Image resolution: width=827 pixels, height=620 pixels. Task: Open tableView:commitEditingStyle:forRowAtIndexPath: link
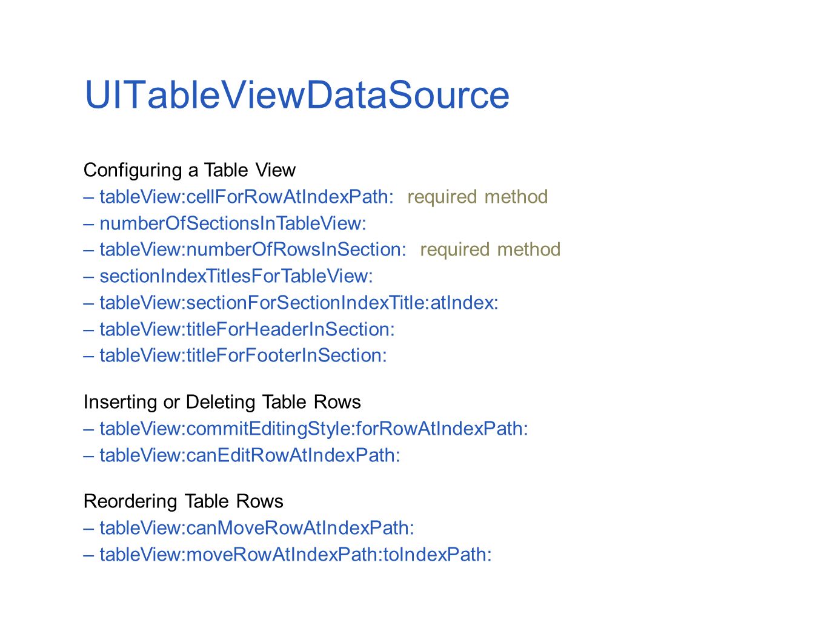314,429
